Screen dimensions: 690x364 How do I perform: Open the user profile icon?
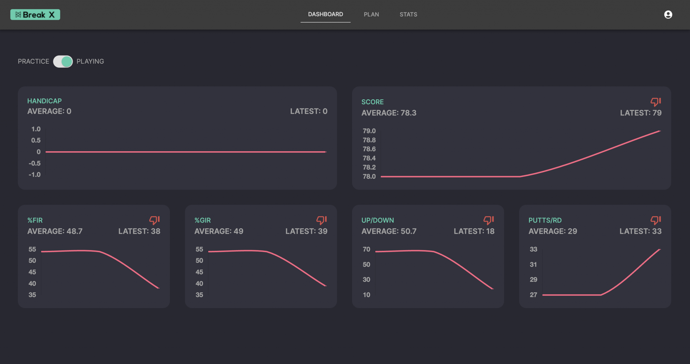668,14
